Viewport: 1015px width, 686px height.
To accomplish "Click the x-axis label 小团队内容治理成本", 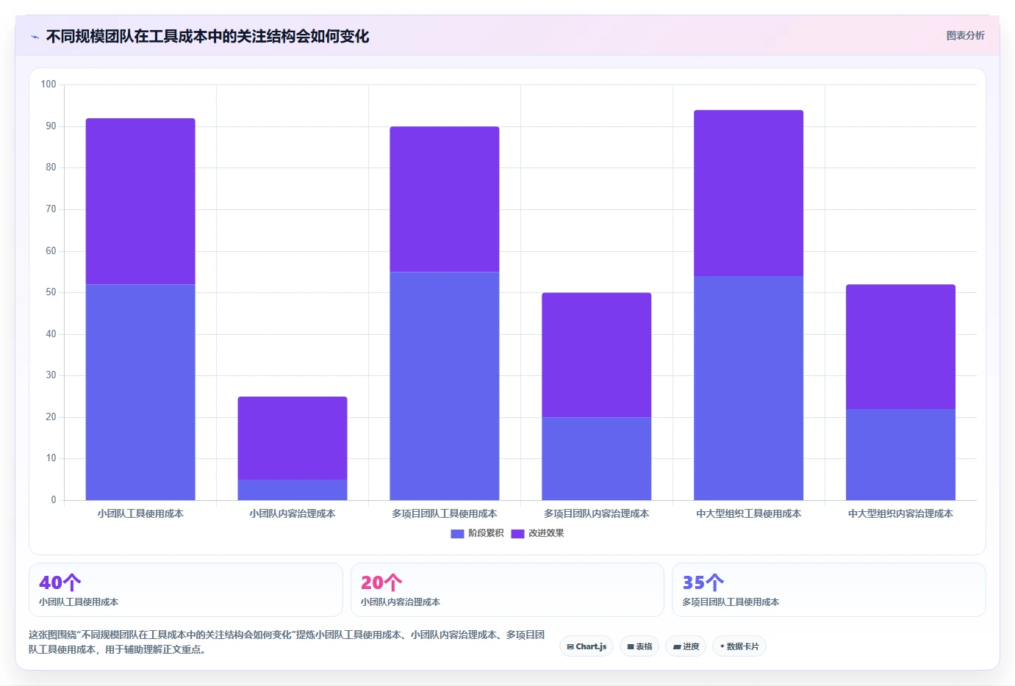I will coord(293,514).
